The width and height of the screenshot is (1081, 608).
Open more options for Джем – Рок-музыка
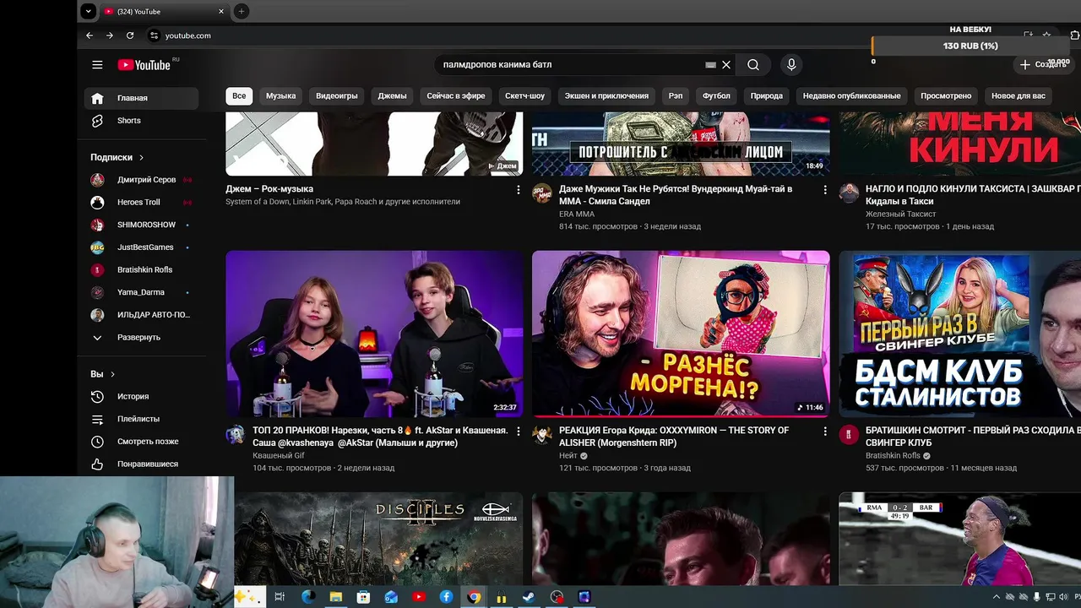point(519,190)
